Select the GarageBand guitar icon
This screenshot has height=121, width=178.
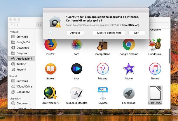pos(103,45)
